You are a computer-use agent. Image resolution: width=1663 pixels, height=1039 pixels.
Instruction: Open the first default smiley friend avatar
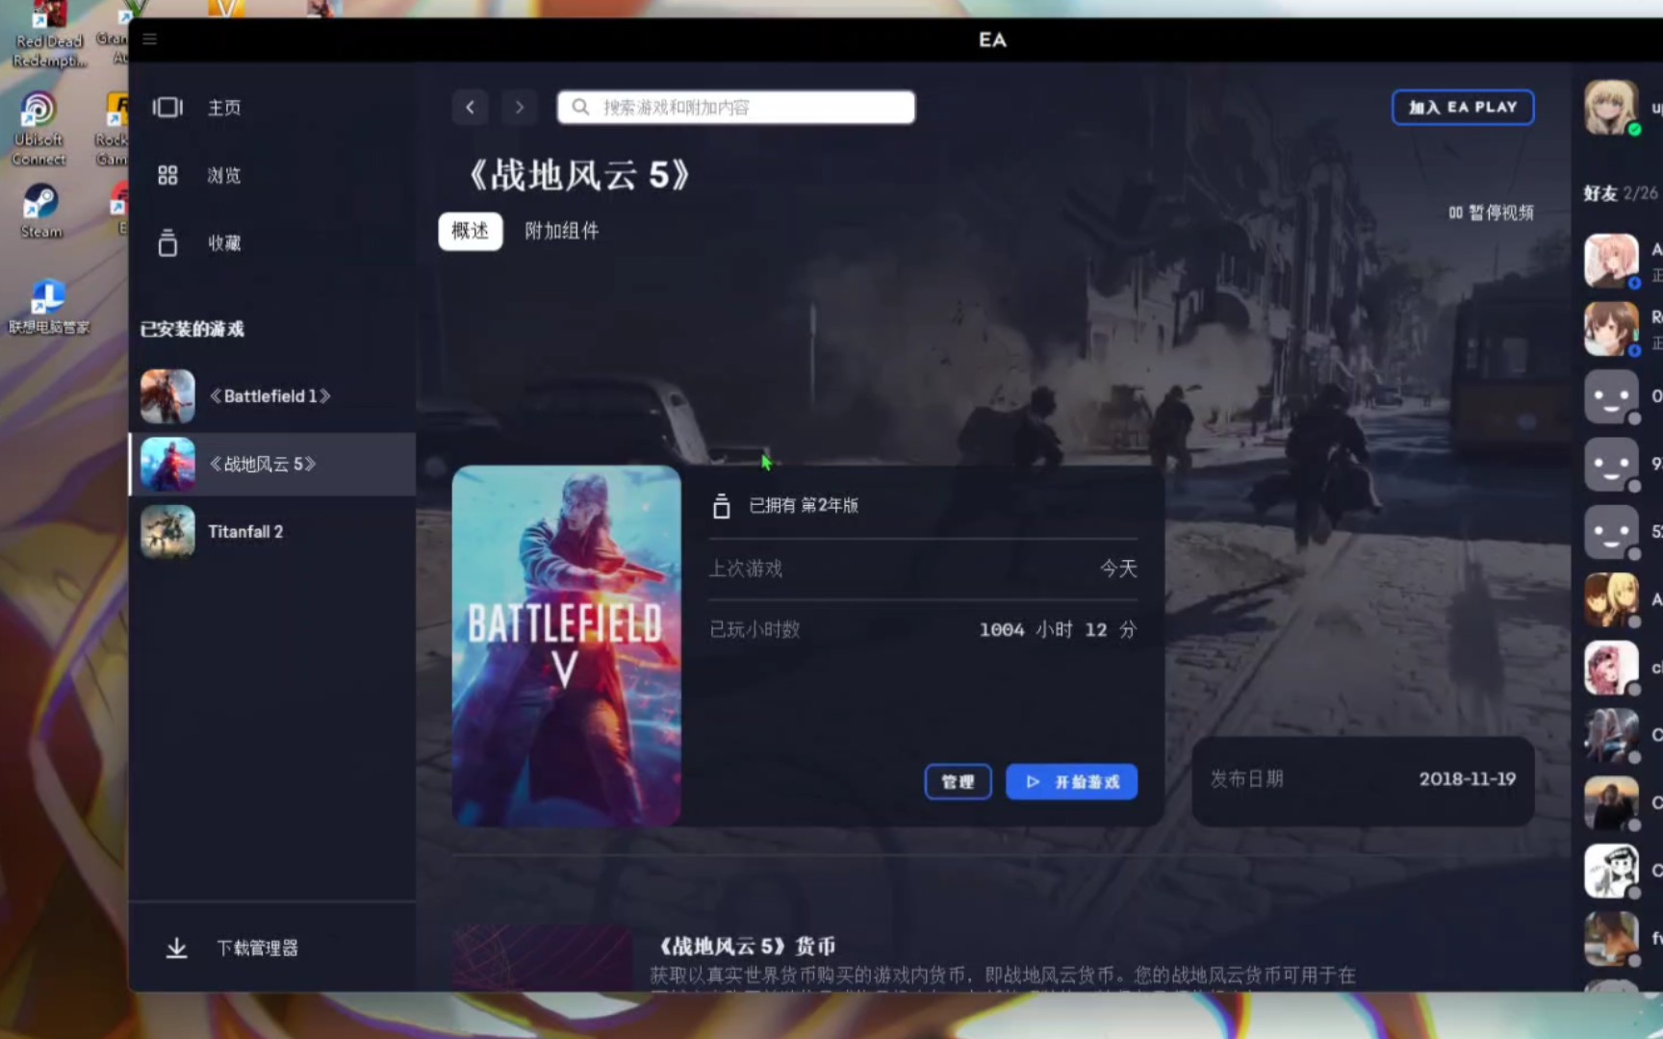click(x=1612, y=396)
